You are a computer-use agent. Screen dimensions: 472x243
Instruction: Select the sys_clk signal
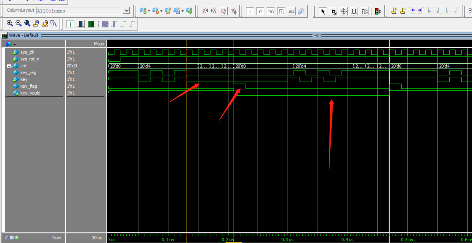point(27,52)
